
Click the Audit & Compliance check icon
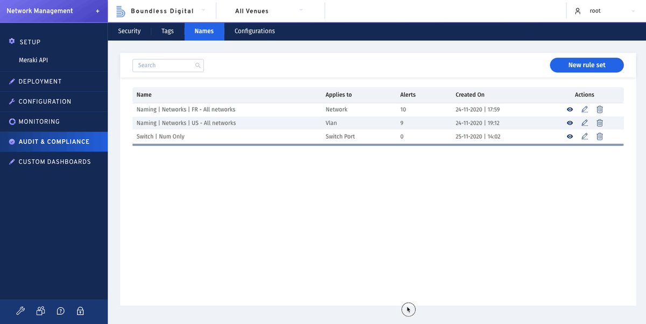pos(12,141)
